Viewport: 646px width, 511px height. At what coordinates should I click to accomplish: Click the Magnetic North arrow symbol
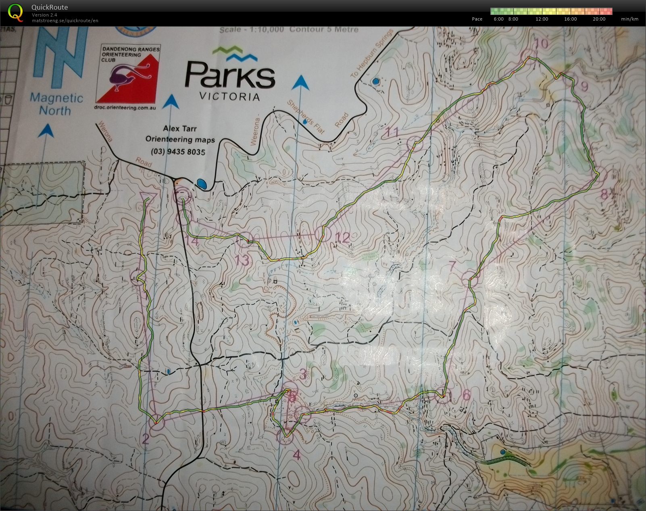click(x=60, y=48)
